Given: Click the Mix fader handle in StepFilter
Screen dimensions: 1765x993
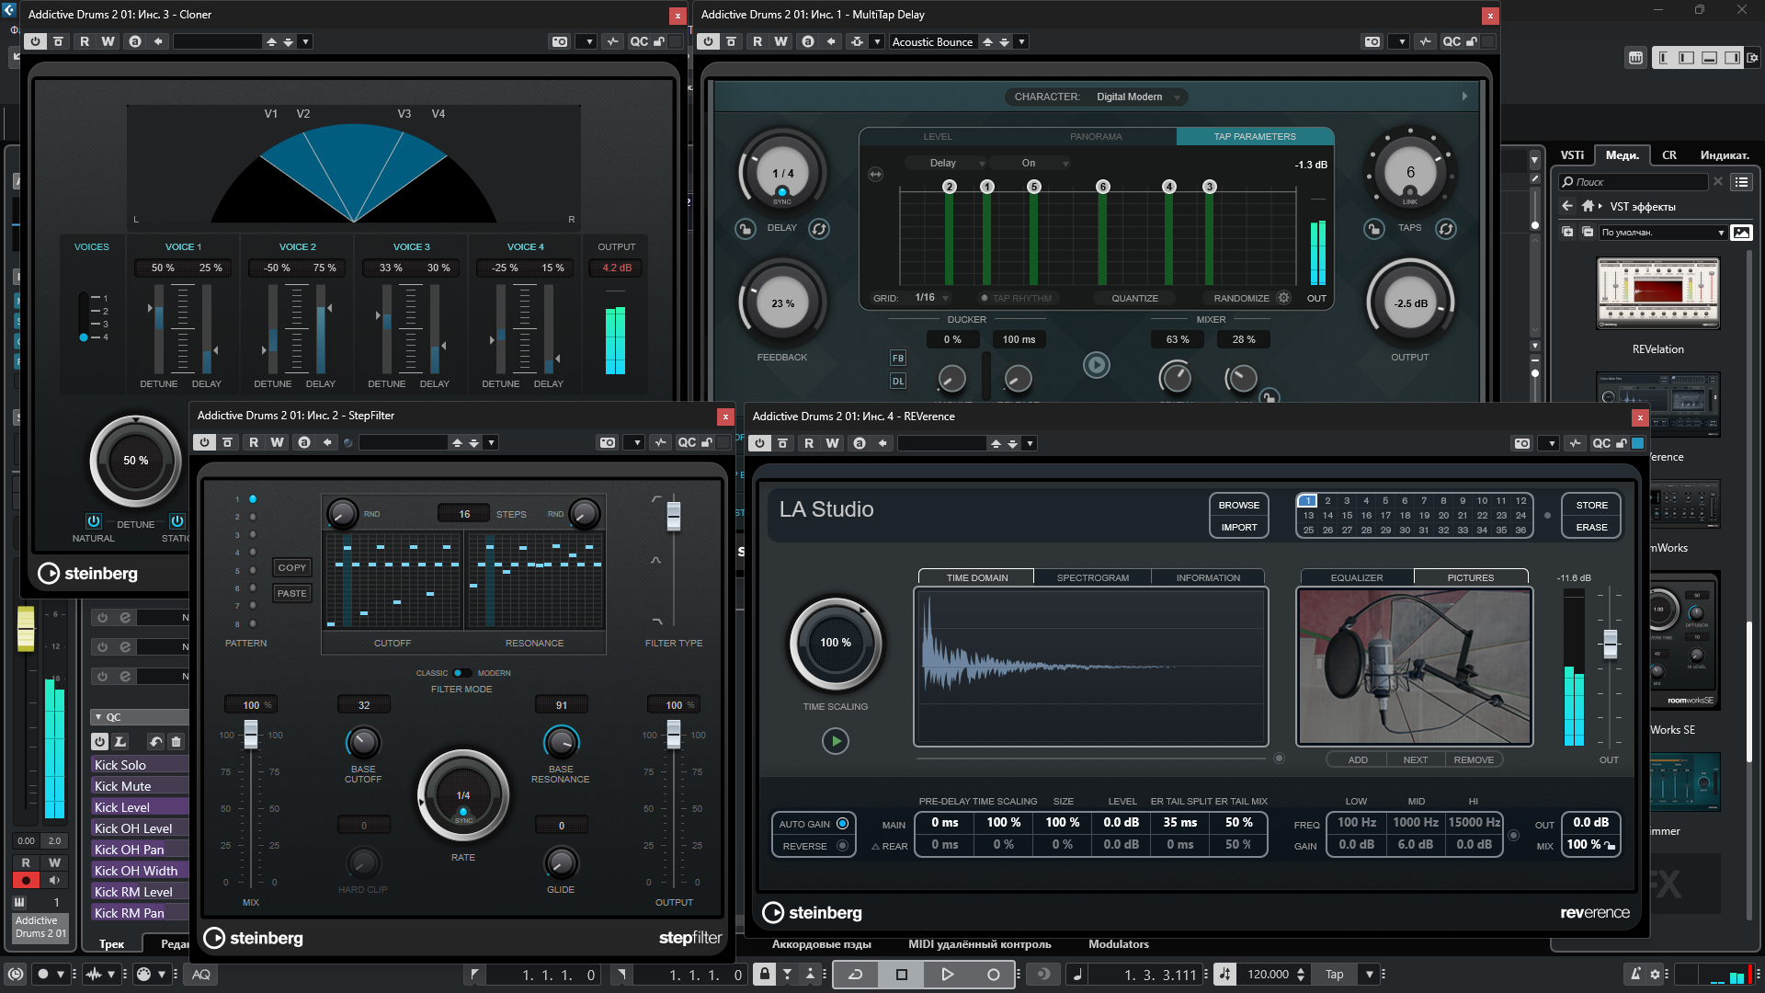Looking at the screenshot, I should [250, 733].
